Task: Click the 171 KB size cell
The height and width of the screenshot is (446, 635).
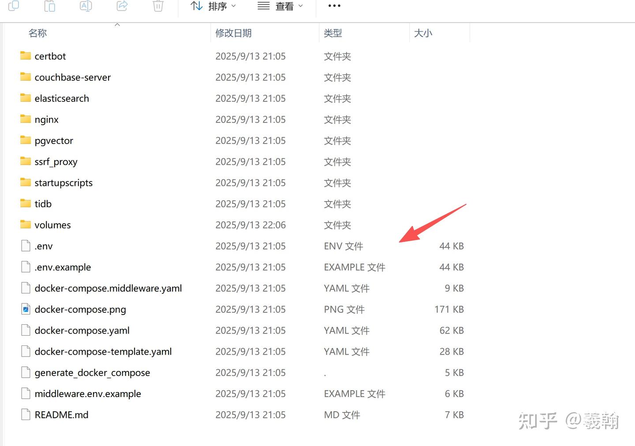Action: tap(449, 309)
